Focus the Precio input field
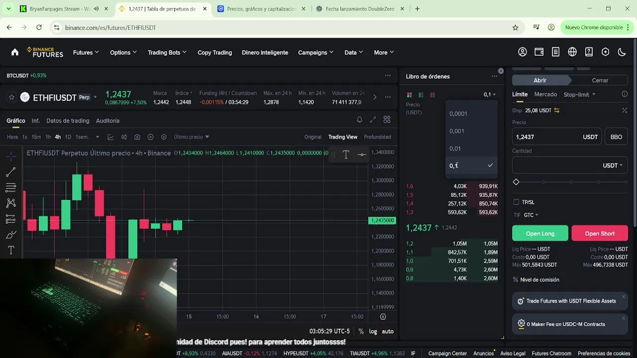This screenshot has width=637, height=358. tap(556, 137)
